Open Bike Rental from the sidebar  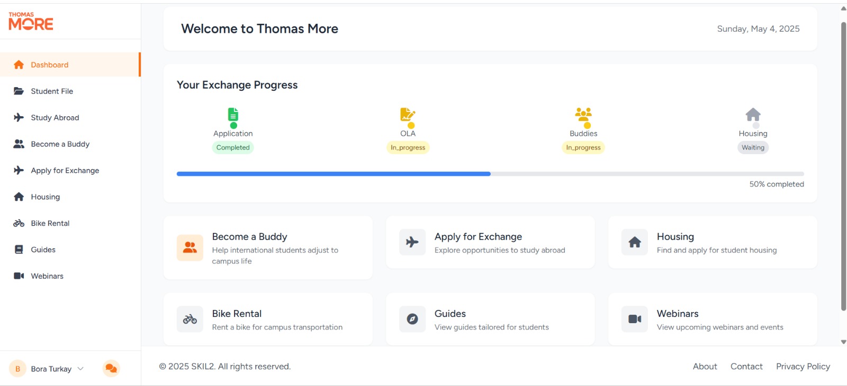70,223
